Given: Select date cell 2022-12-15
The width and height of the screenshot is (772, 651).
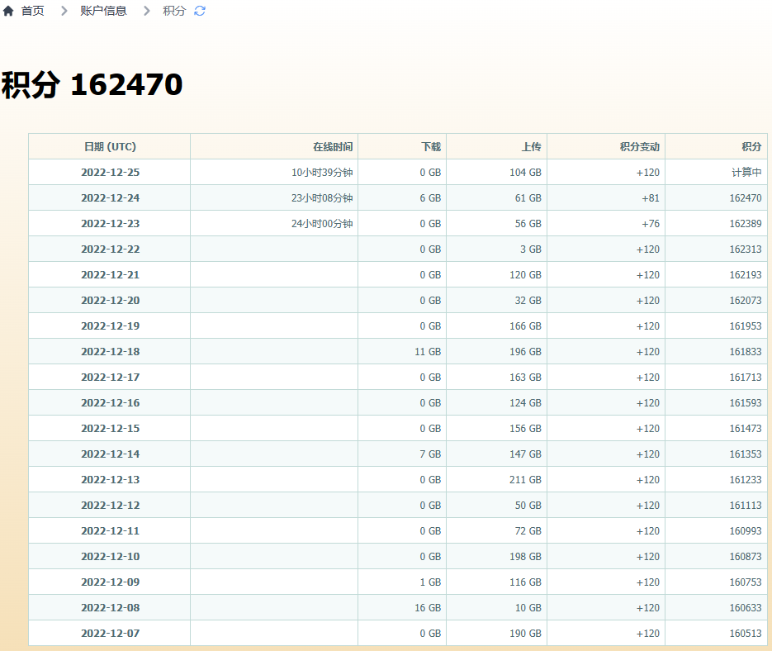Looking at the screenshot, I should tap(111, 429).
